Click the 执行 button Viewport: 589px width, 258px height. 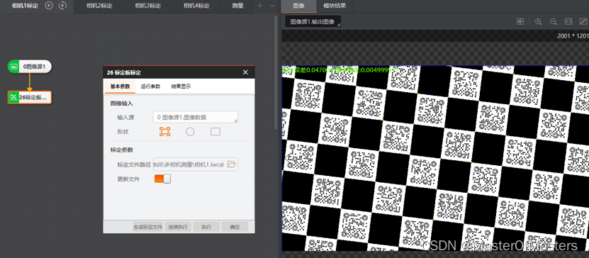pyautogui.click(x=206, y=227)
